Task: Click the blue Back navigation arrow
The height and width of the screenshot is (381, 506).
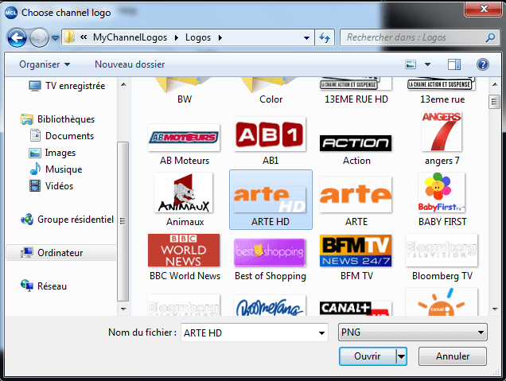Action: [x=17, y=37]
